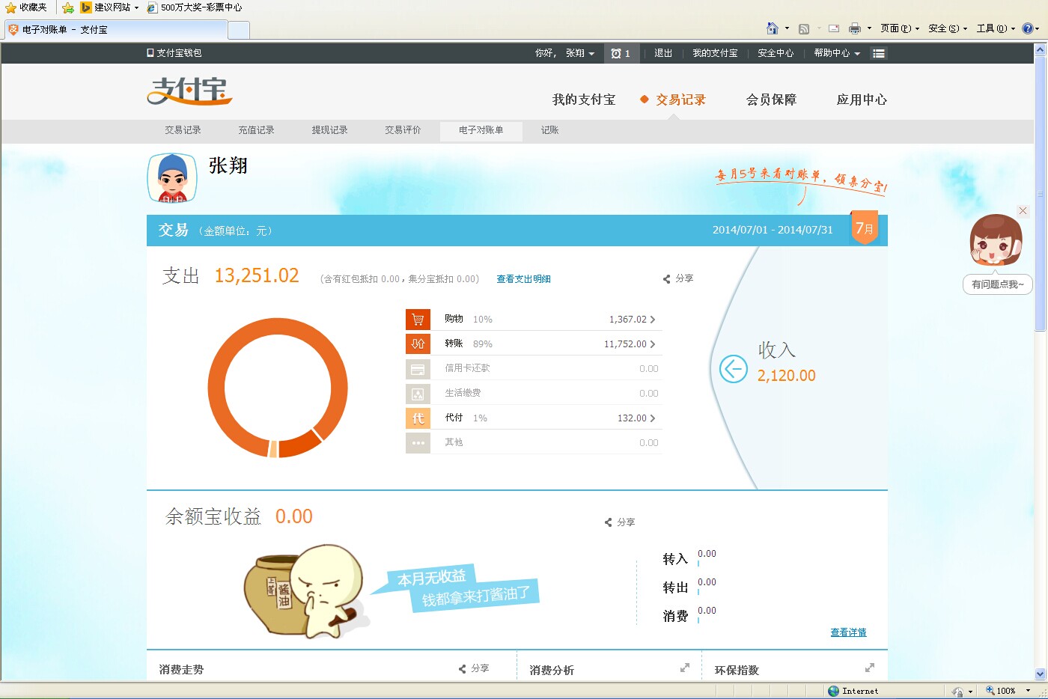Click the 有问题点我~ help button
1048x699 pixels.
click(997, 284)
